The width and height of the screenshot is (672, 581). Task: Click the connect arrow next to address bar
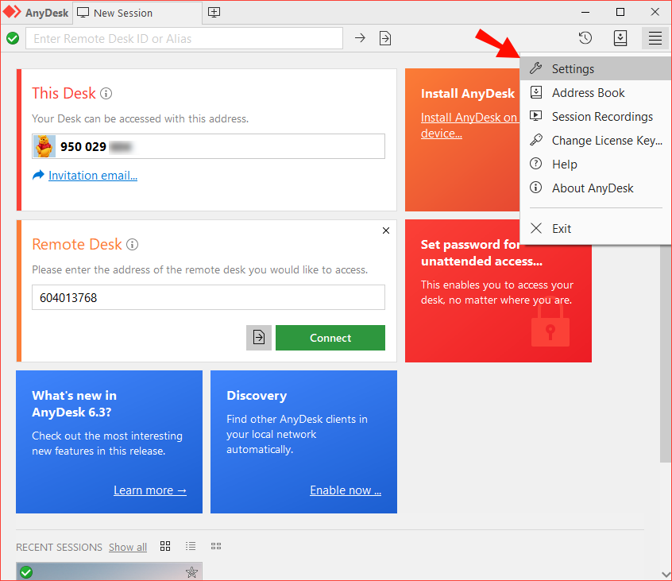pos(360,38)
